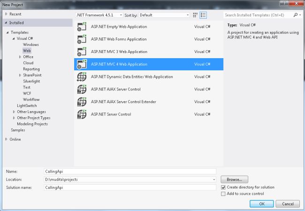Image resolution: width=305 pixels, height=211 pixels.
Task: Click the ASP.NET MVC 4 Web Application icon
Action: click(82, 64)
